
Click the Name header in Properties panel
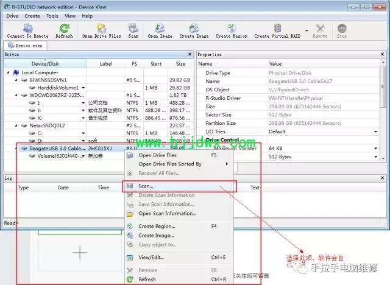pos(205,63)
